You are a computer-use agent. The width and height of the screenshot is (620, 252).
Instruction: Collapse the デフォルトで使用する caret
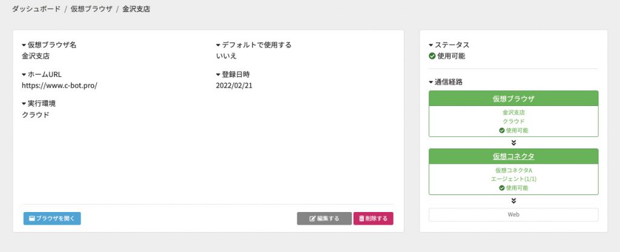(x=218, y=45)
